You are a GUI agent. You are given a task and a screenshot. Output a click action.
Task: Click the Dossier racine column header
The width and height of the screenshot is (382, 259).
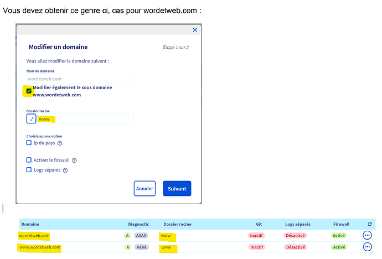(177, 224)
